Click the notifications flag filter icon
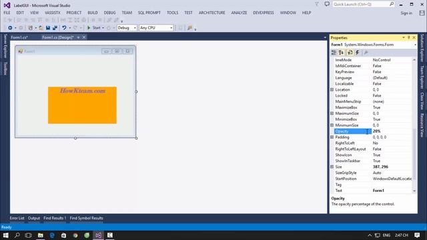The width and height of the screenshot is (427, 240). coord(317,4)
